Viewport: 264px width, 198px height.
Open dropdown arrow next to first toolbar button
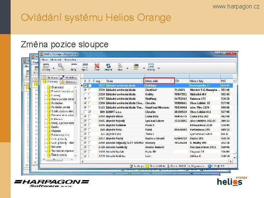click(54, 68)
